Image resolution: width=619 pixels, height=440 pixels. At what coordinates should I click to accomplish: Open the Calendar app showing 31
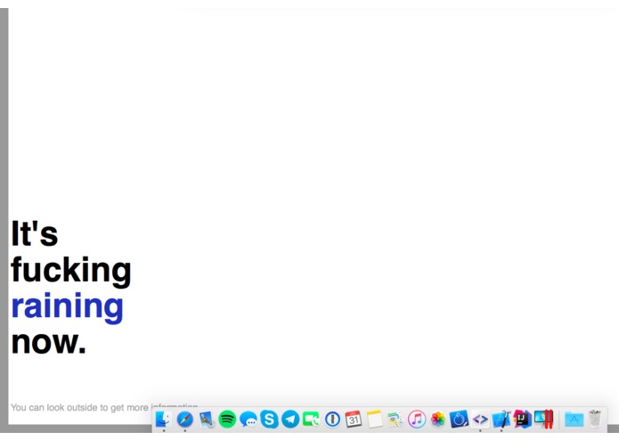click(x=354, y=420)
